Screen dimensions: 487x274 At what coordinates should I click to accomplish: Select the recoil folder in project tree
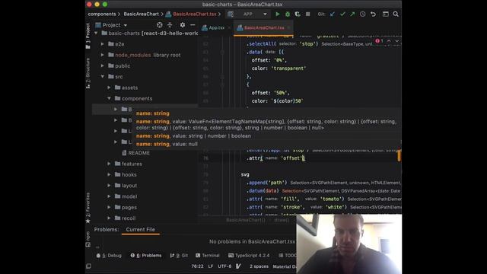coord(129,218)
